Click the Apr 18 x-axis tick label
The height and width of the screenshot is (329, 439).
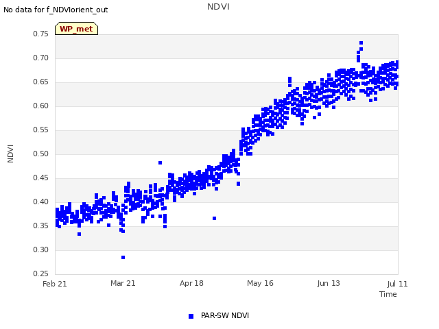191,283
